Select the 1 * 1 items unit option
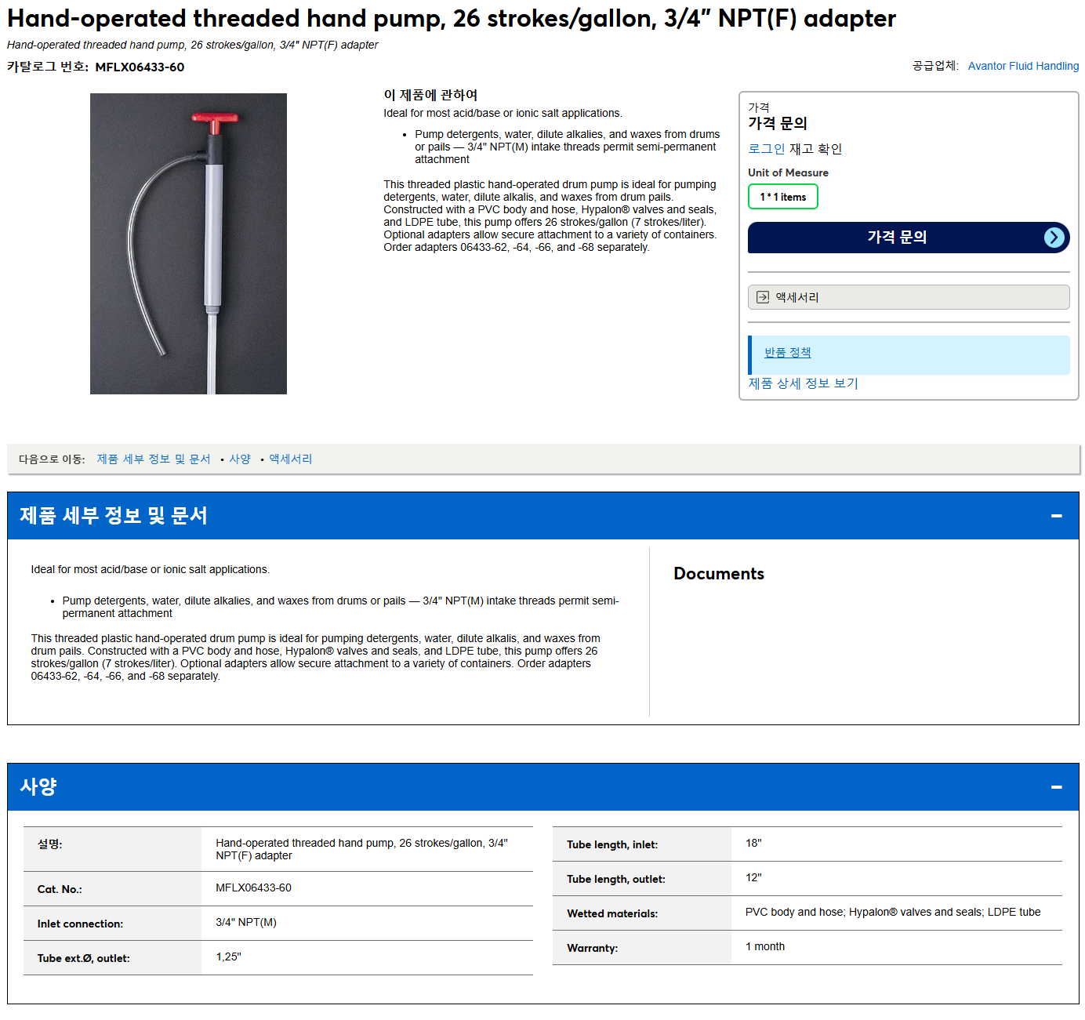 (782, 197)
